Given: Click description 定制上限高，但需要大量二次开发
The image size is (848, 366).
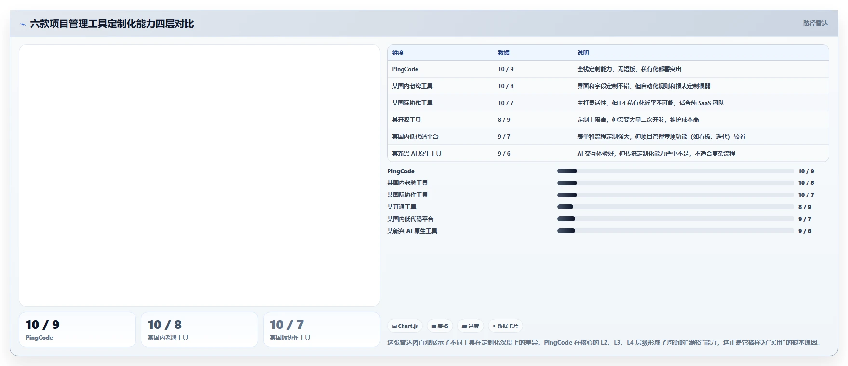Looking at the screenshot, I should 638,120.
